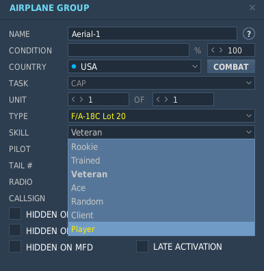Open the TYPE dropdown F/A-18C Lot 20
The width and height of the screenshot is (264, 271).
tap(161, 116)
